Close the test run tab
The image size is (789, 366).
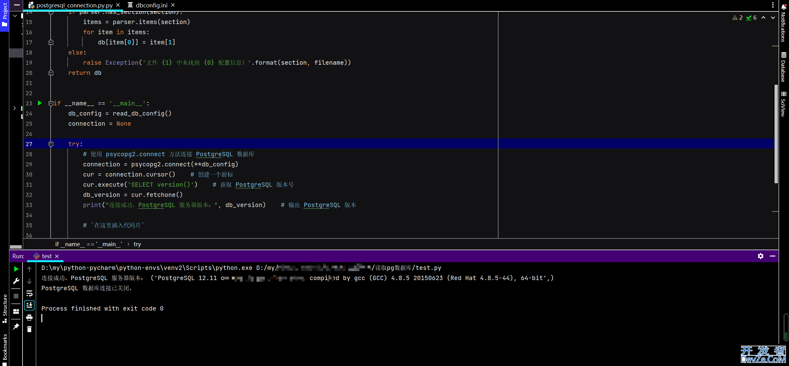tap(57, 256)
